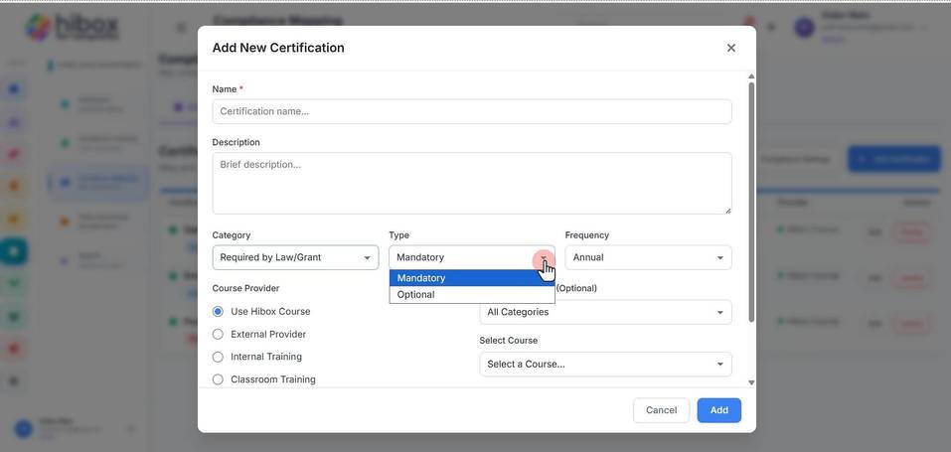Screen dimensions: 951x452
Task: Open the All Categories dropdown
Action: 605,312
